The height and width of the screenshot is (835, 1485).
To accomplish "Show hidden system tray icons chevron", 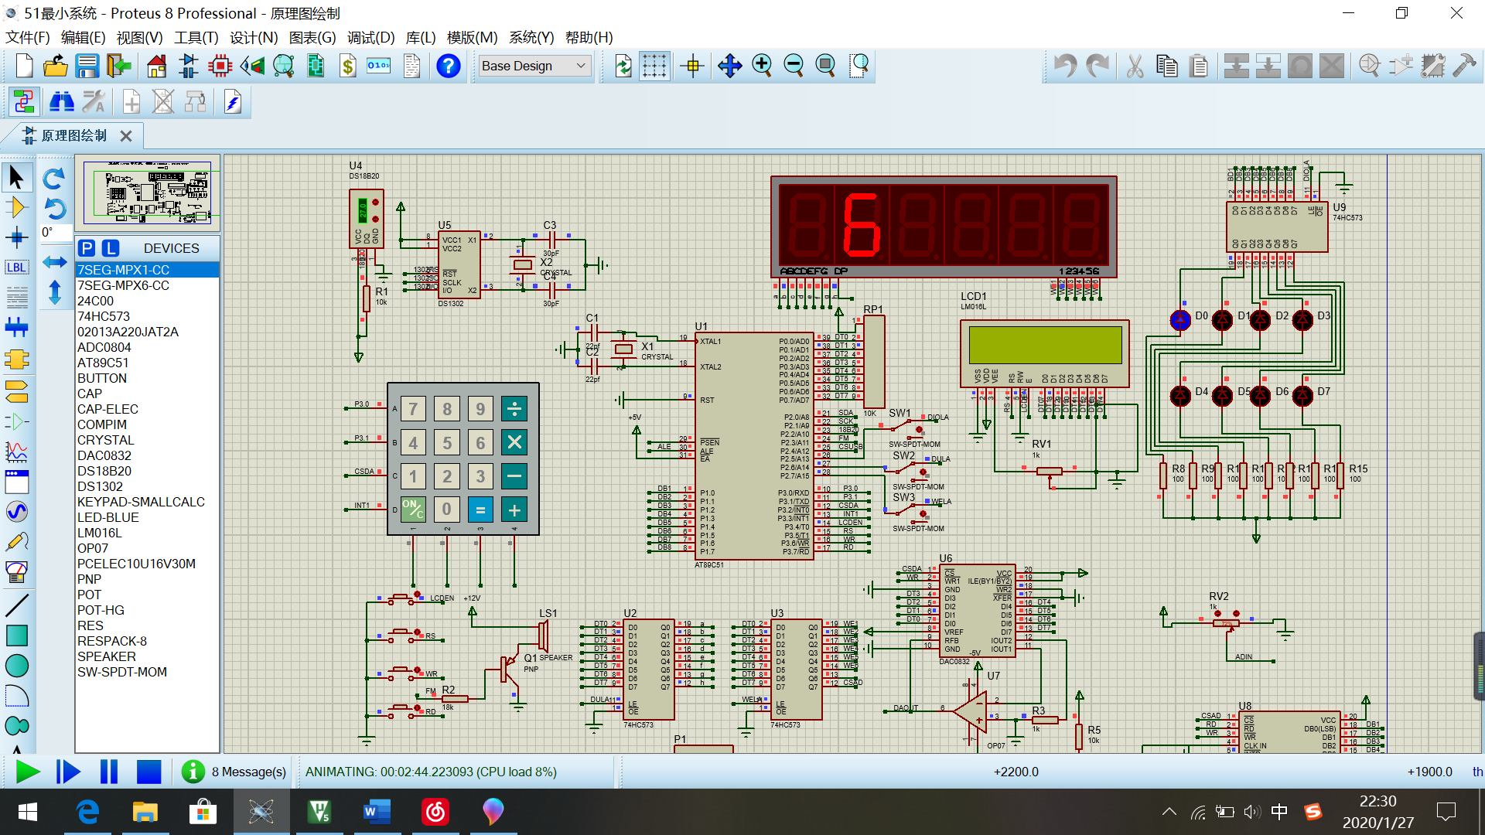I will pyautogui.click(x=1169, y=812).
